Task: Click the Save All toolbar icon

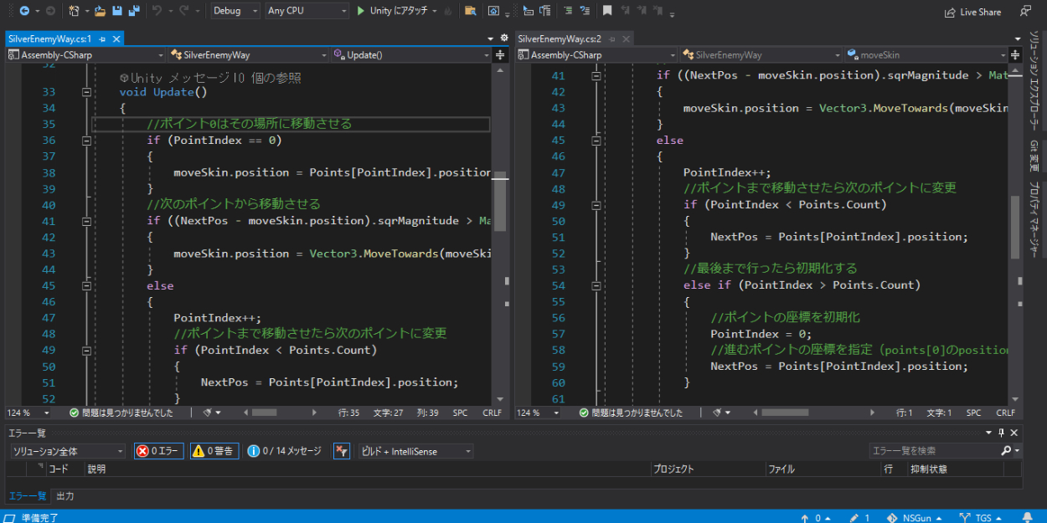Action: click(x=132, y=11)
